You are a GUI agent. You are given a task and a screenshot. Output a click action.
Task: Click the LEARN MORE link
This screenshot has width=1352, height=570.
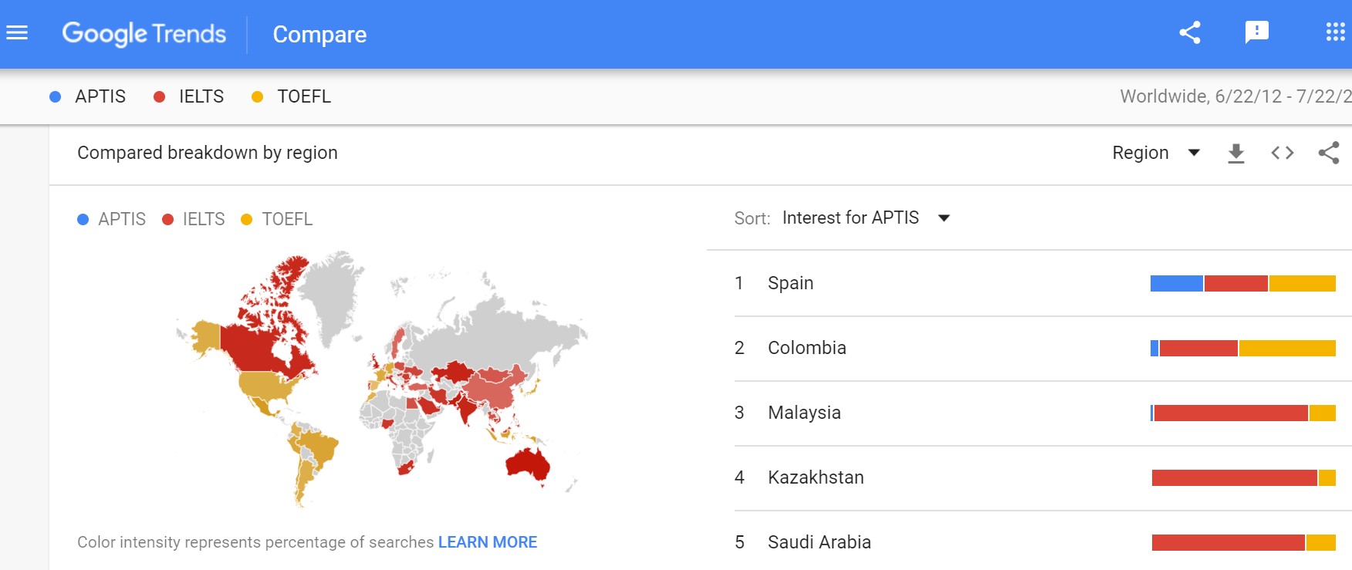coord(487,542)
